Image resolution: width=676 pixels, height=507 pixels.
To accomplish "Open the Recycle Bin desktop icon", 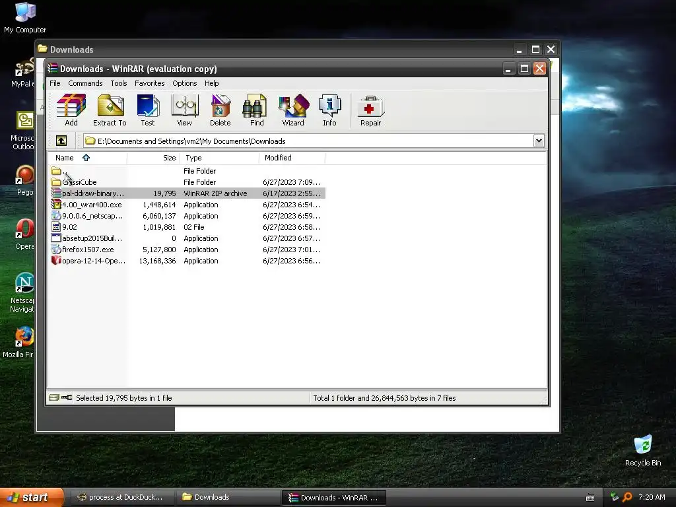I will (x=643, y=450).
